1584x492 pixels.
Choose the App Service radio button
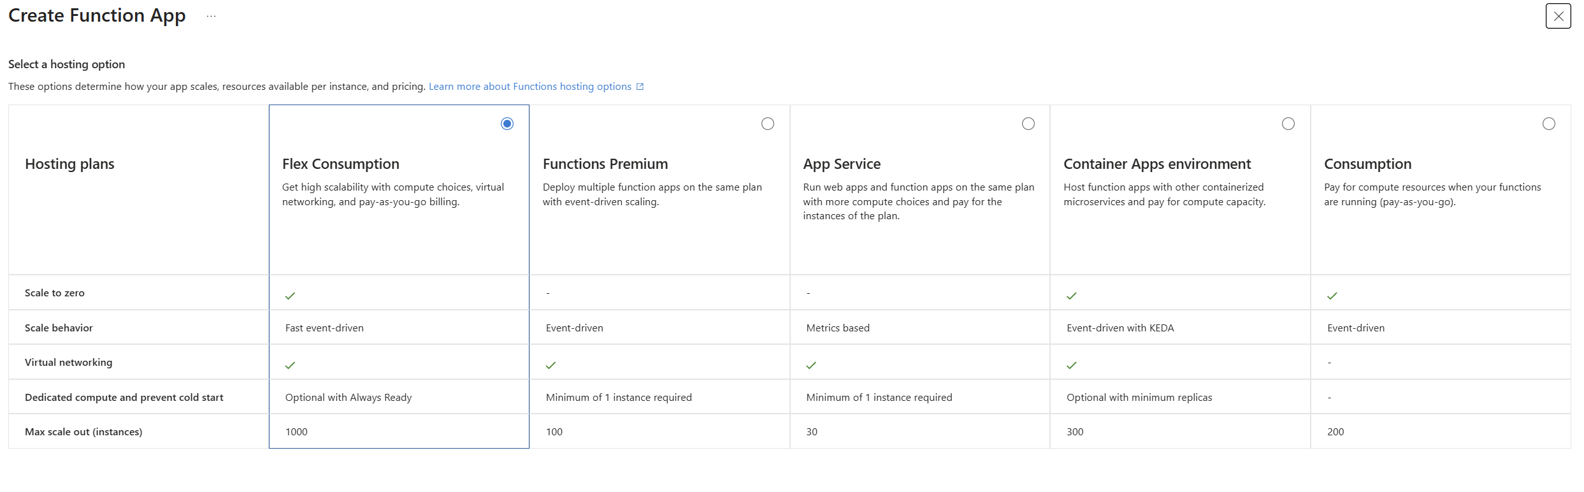(x=1028, y=124)
